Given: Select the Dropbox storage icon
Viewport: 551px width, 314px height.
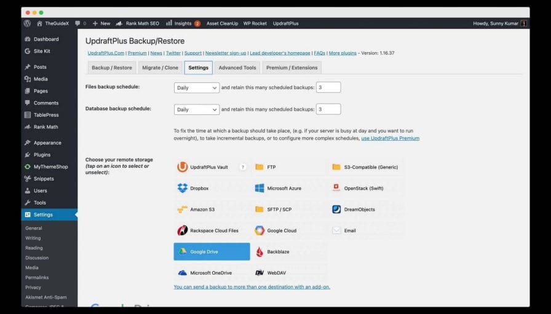Looking at the screenshot, I should click(183, 188).
